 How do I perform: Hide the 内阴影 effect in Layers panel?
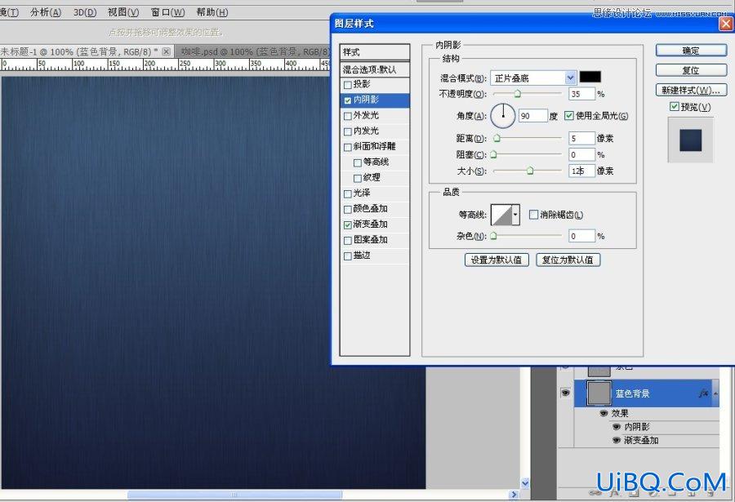coord(617,427)
